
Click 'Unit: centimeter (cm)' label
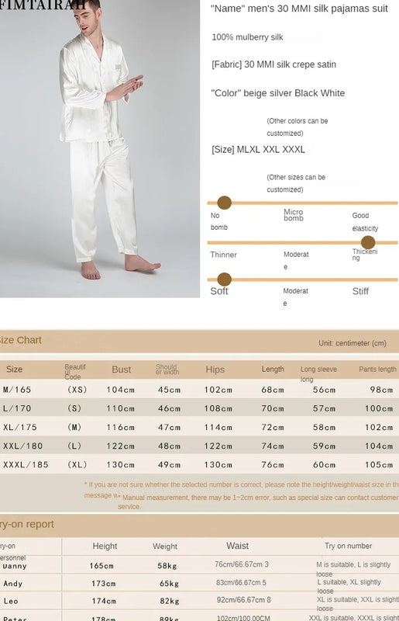click(x=353, y=343)
